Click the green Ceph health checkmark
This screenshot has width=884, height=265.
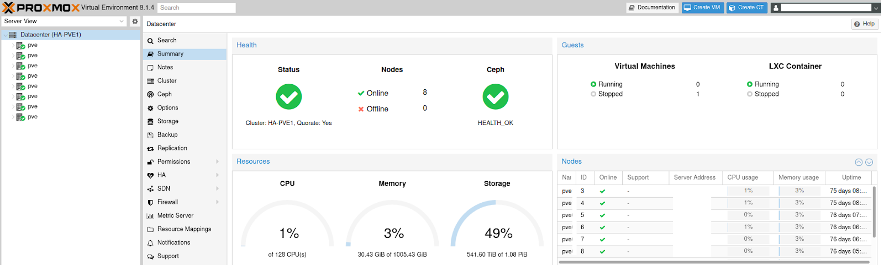click(x=495, y=97)
